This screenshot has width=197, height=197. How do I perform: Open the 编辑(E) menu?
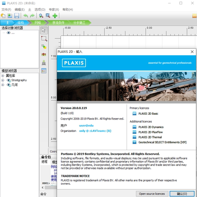click(x=20, y=9)
